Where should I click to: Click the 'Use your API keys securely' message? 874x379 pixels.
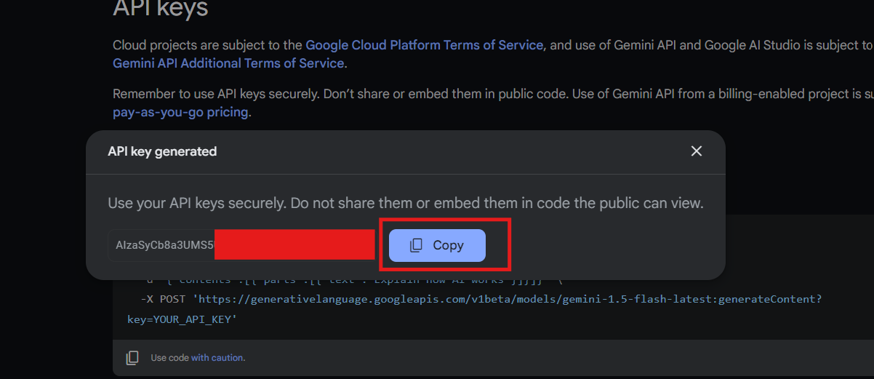pos(406,203)
